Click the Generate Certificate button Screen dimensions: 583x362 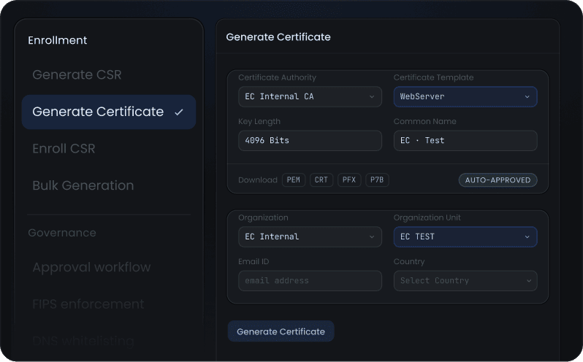(281, 331)
